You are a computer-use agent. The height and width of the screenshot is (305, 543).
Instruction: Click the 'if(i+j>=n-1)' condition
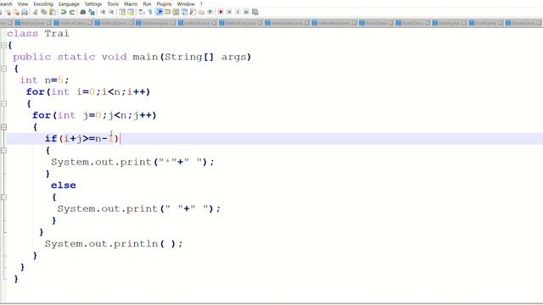click(x=81, y=139)
